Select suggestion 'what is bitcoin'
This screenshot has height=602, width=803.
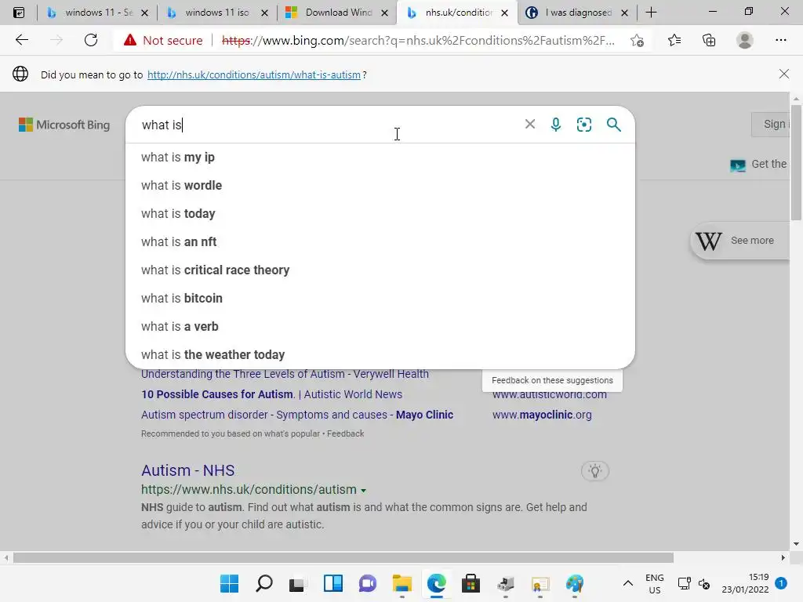pyautogui.click(x=380, y=298)
